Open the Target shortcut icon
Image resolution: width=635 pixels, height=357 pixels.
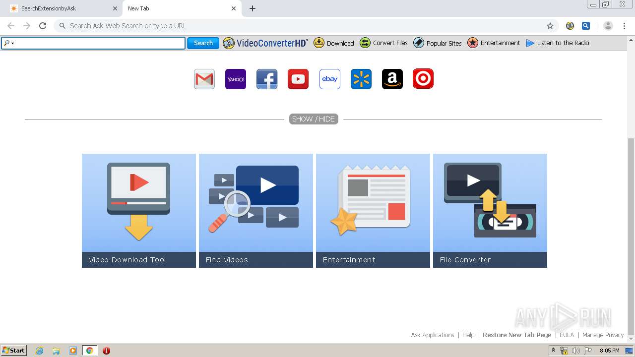(x=423, y=79)
